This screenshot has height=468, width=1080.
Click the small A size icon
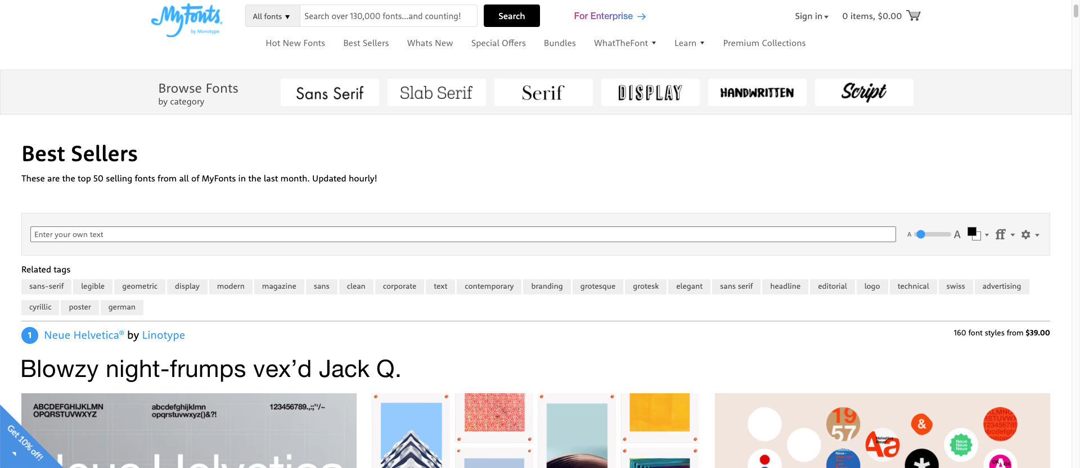[x=909, y=235]
